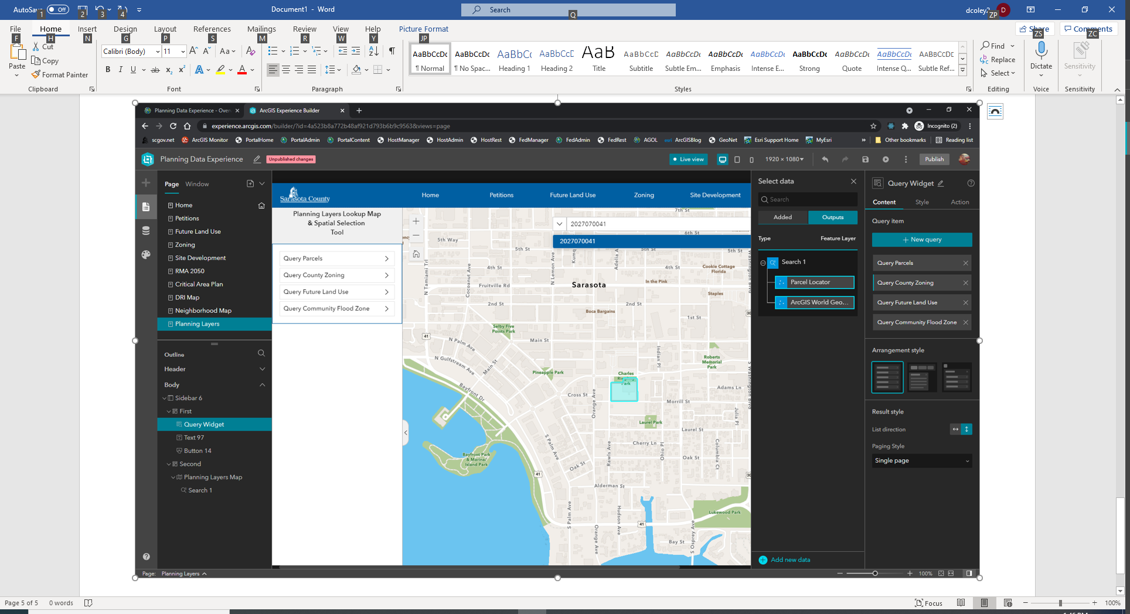This screenshot has width=1130, height=614.
Task: Turn on the AutoSave toggle
Action: pyautogui.click(x=57, y=9)
